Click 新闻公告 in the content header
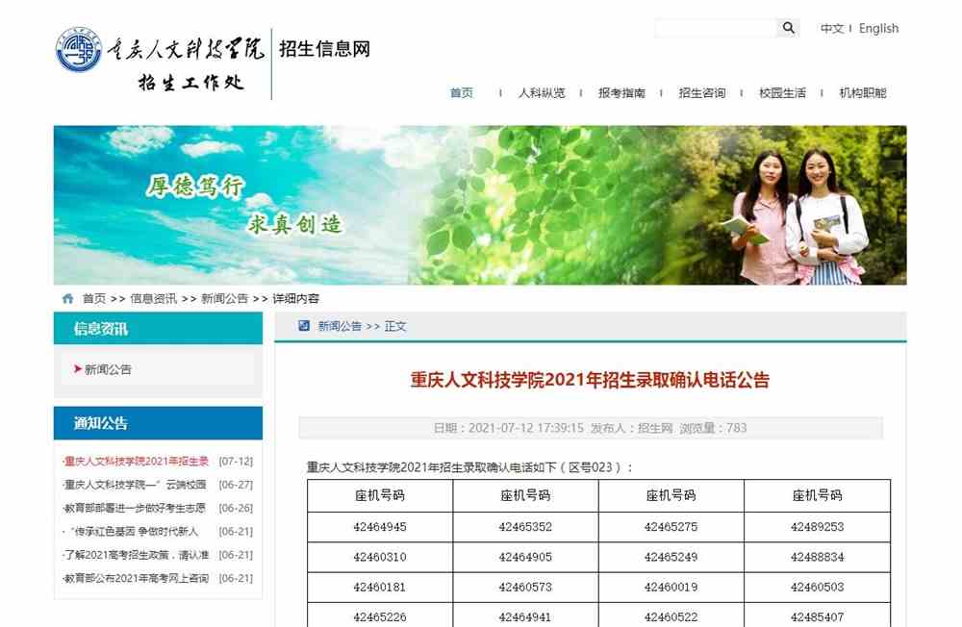 pos(340,326)
